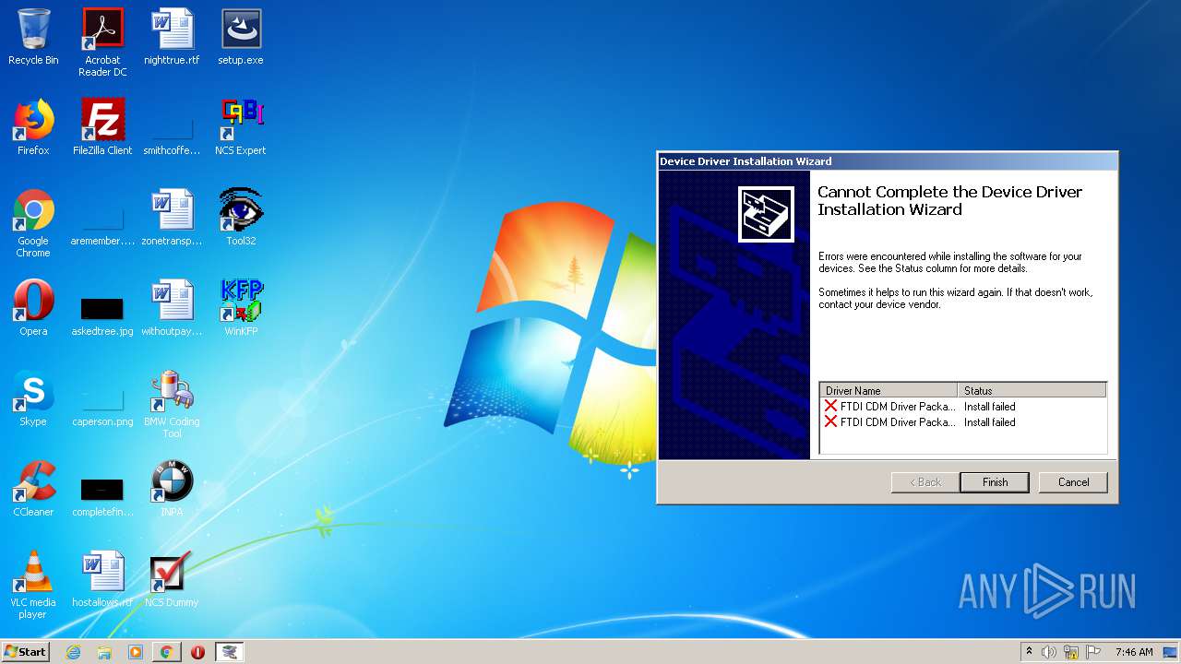Select the completefin image file icon
This screenshot has height=664, width=1181.
pyautogui.click(x=102, y=496)
